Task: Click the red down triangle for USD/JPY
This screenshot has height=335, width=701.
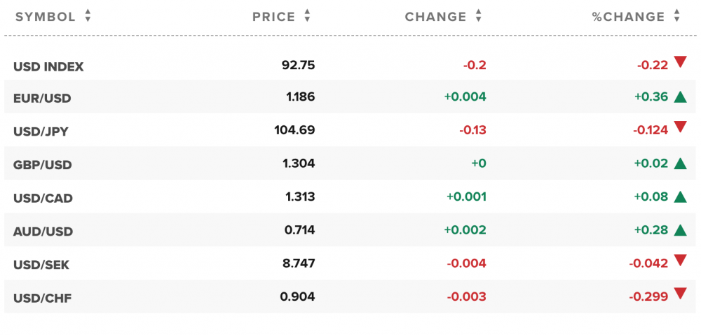Action: click(679, 127)
